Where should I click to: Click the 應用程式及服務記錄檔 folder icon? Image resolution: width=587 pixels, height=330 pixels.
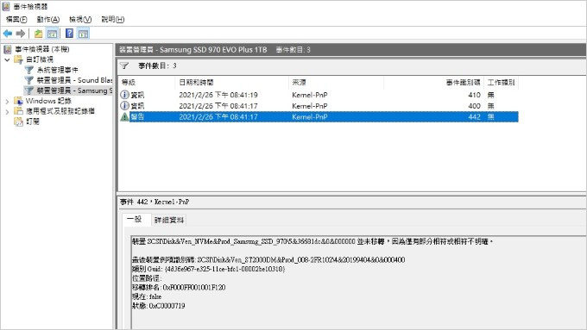(x=18, y=111)
